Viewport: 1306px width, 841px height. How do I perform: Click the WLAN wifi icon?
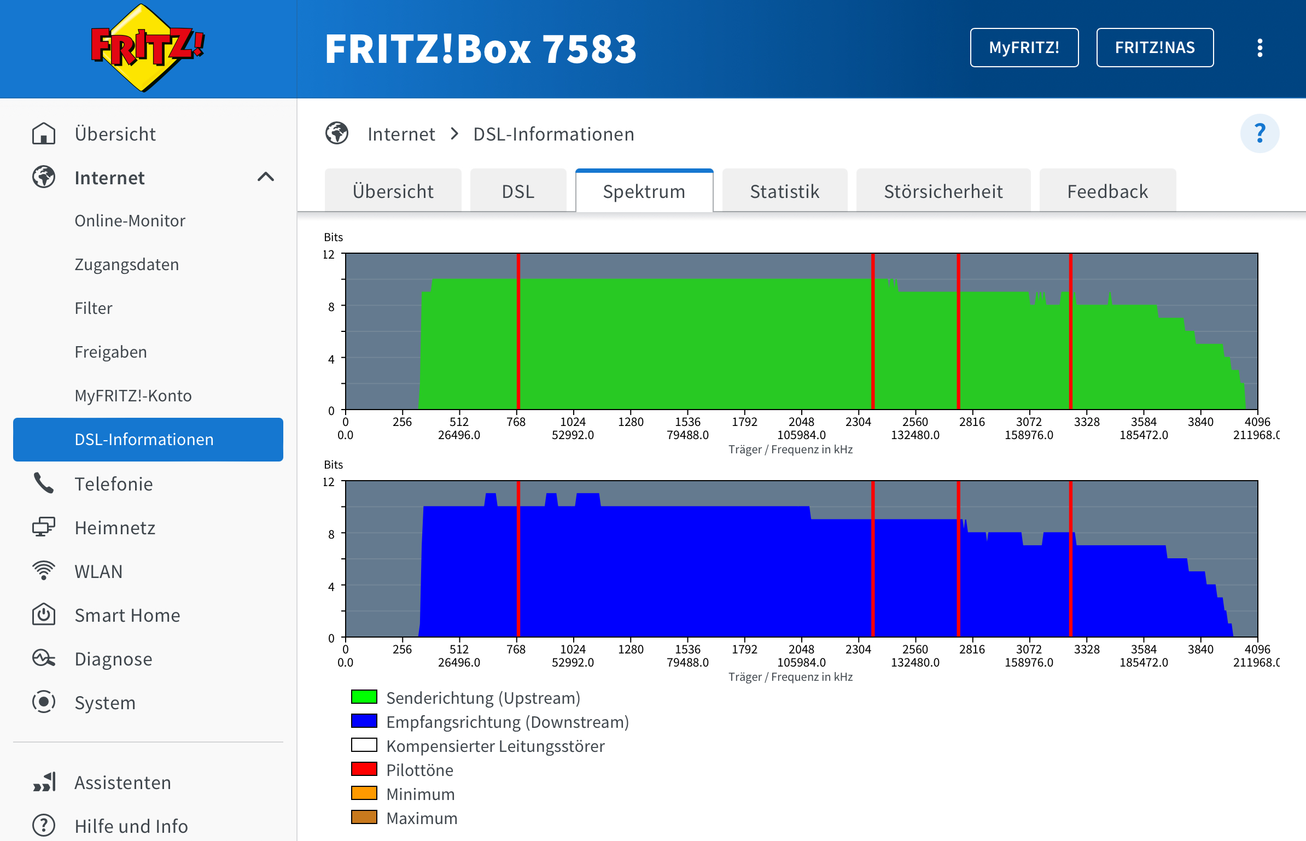[44, 571]
